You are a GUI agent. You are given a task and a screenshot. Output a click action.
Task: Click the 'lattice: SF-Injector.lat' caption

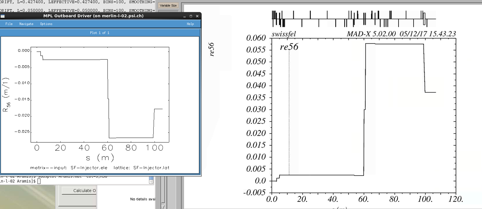click(x=142, y=168)
